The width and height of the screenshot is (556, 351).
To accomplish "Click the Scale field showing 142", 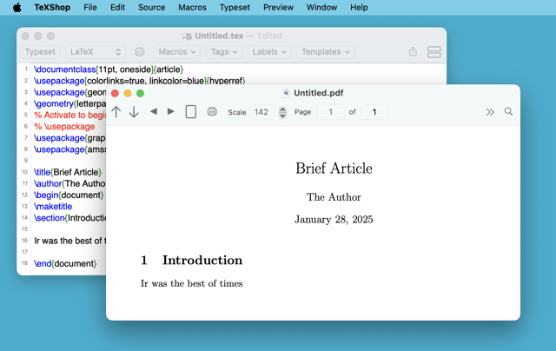I will pos(261,112).
